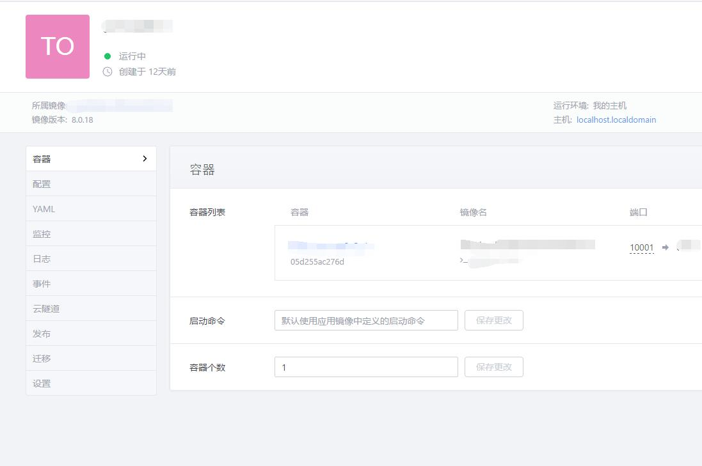The image size is (702, 466).
Task: Open the localhost.localdomain host link
Action: pos(616,120)
